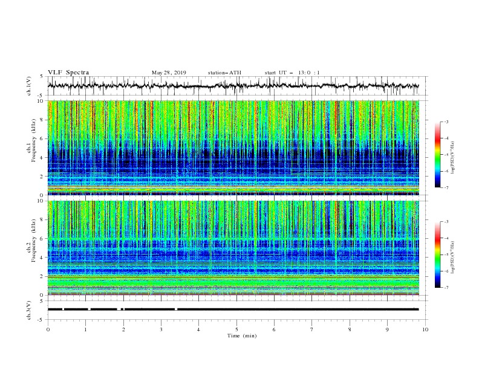Image resolution: width=479 pixels, height=370 pixels.
Task: Click the "10" tick on ch.2 frequency axis
Action: [x=41, y=201]
